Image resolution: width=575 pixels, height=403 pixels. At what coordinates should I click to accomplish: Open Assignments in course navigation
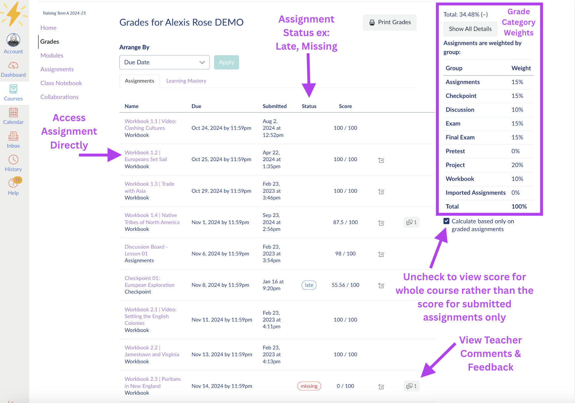click(x=57, y=69)
